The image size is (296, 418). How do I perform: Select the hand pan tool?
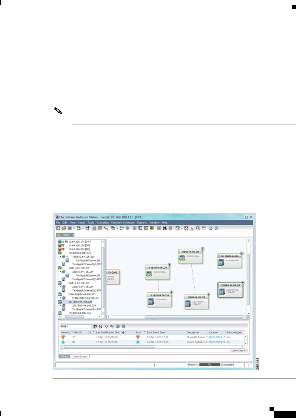point(204,228)
